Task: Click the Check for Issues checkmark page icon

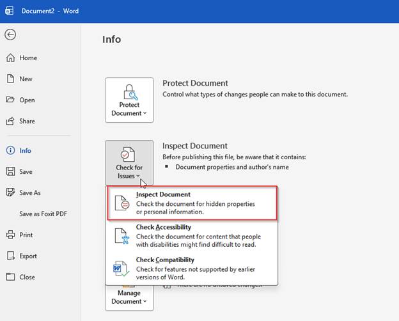Action: (128, 154)
